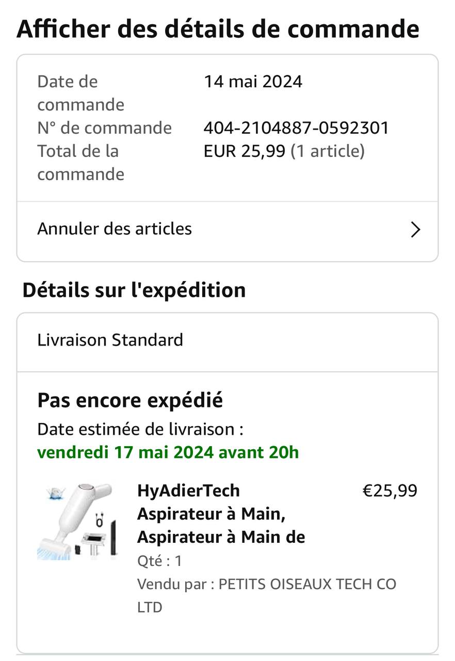455x661 pixels.
Task: Click the Date de commande label
Action: point(80,93)
